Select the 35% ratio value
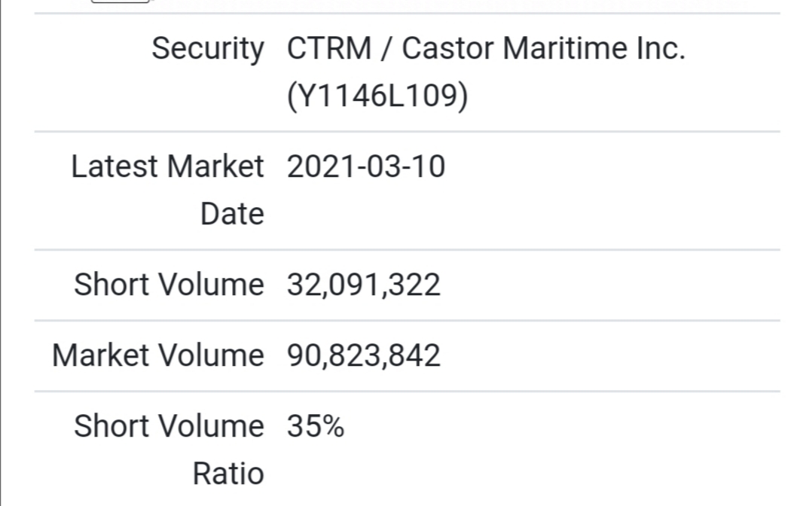The image size is (797, 506). tap(316, 426)
